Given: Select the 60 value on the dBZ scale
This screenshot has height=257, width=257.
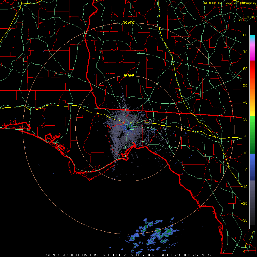Looking at the screenshot, I should point(245,69).
